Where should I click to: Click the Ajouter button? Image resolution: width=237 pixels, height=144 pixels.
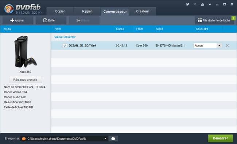click(x=18, y=20)
